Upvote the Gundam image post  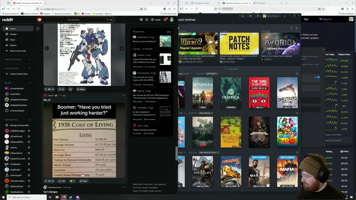pyautogui.click(x=46, y=89)
